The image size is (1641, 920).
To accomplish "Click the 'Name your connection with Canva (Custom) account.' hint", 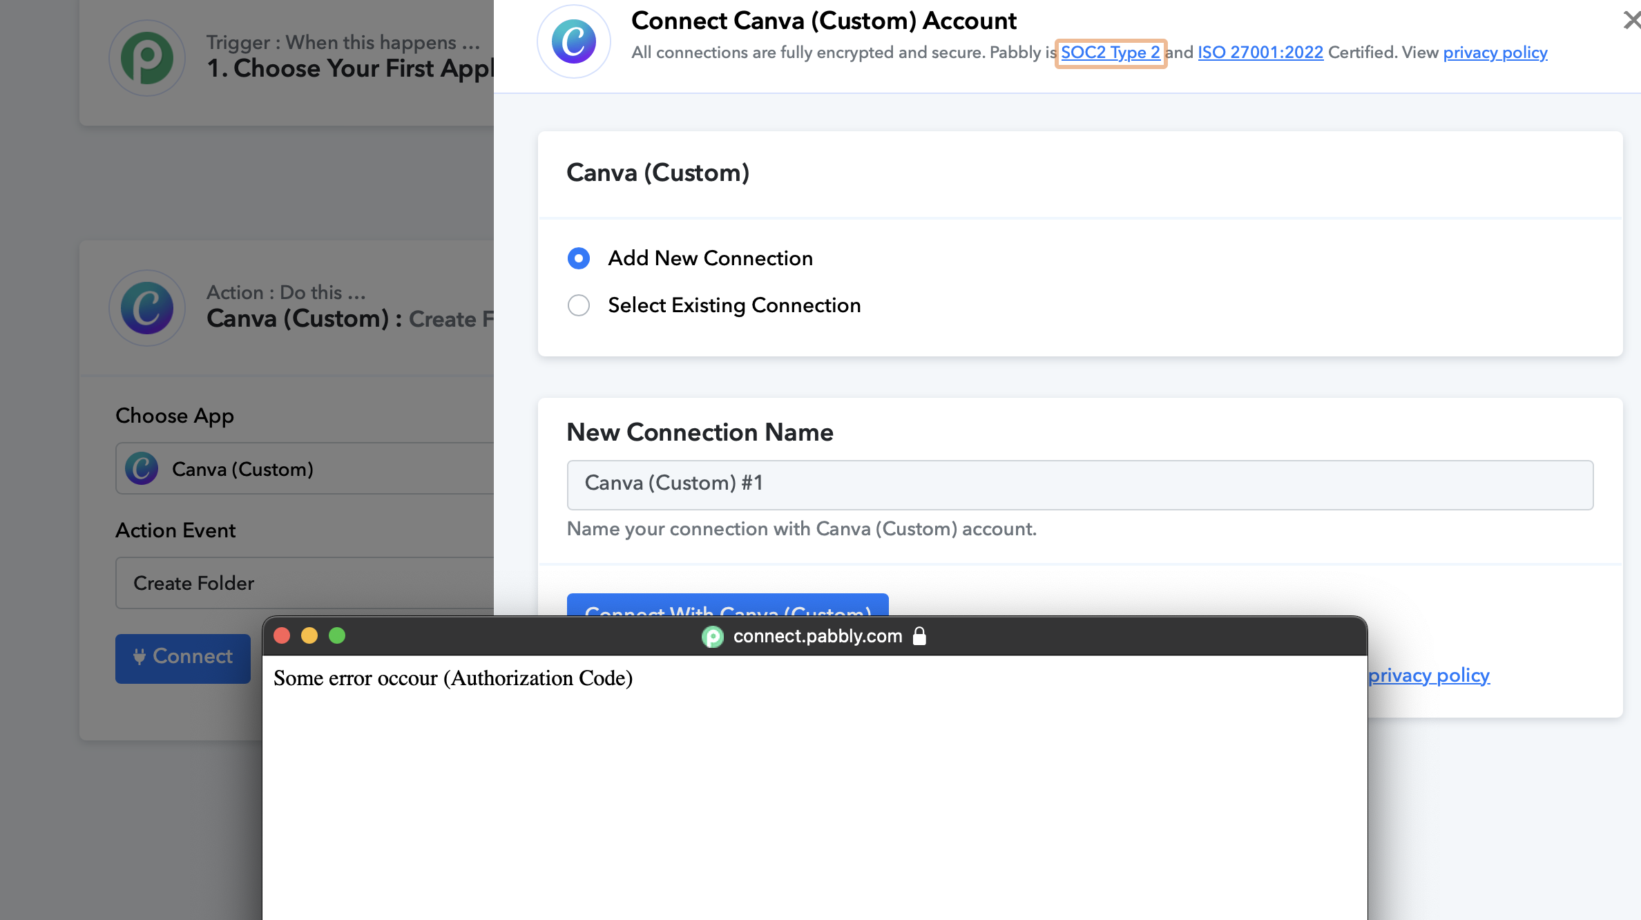I will coord(802,529).
